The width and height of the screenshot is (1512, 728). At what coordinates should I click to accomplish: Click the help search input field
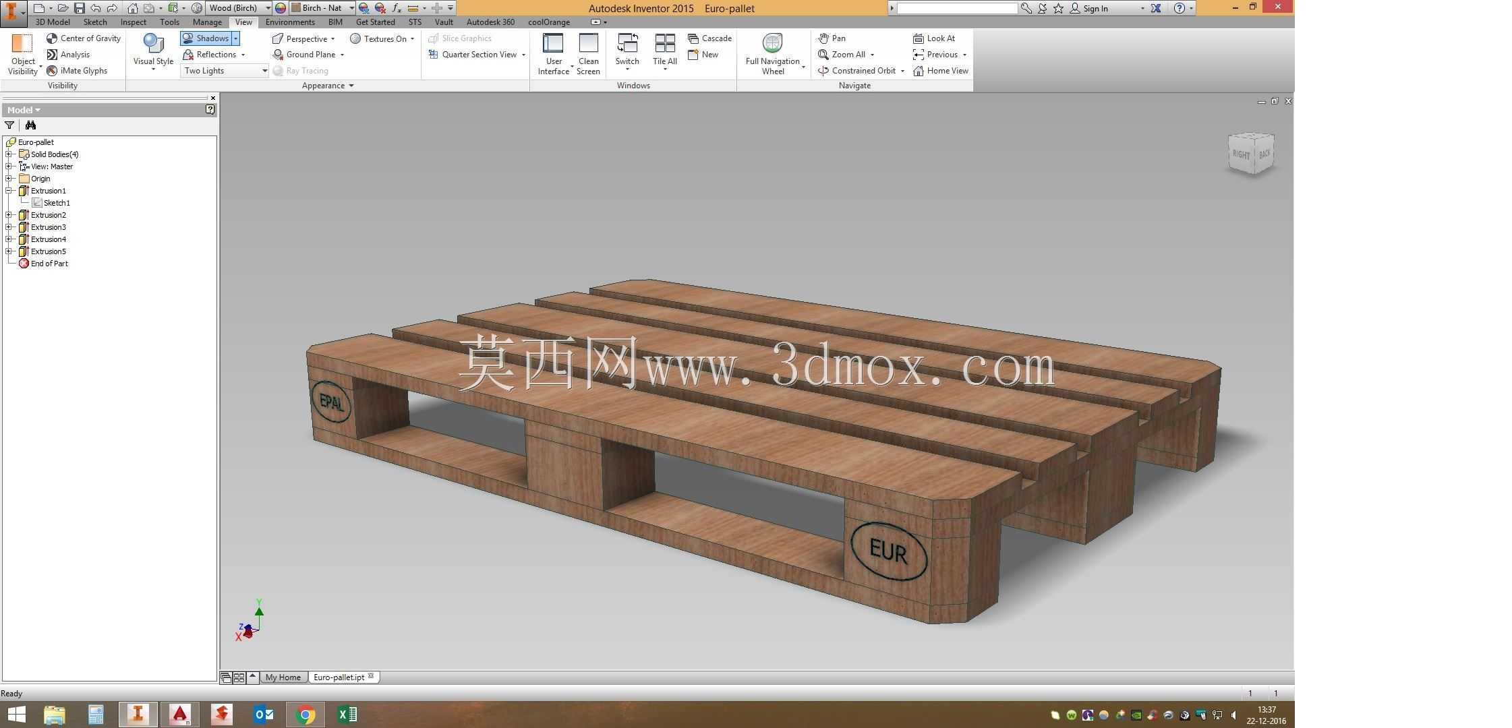pos(957,8)
